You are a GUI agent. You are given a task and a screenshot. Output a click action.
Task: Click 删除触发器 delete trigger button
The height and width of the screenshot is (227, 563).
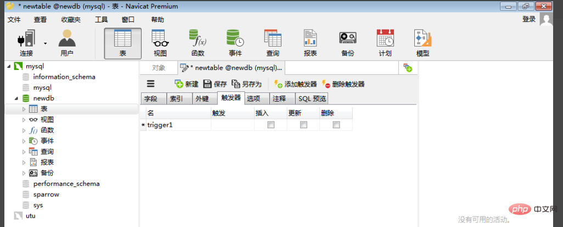pyautogui.click(x=344, y=84)
